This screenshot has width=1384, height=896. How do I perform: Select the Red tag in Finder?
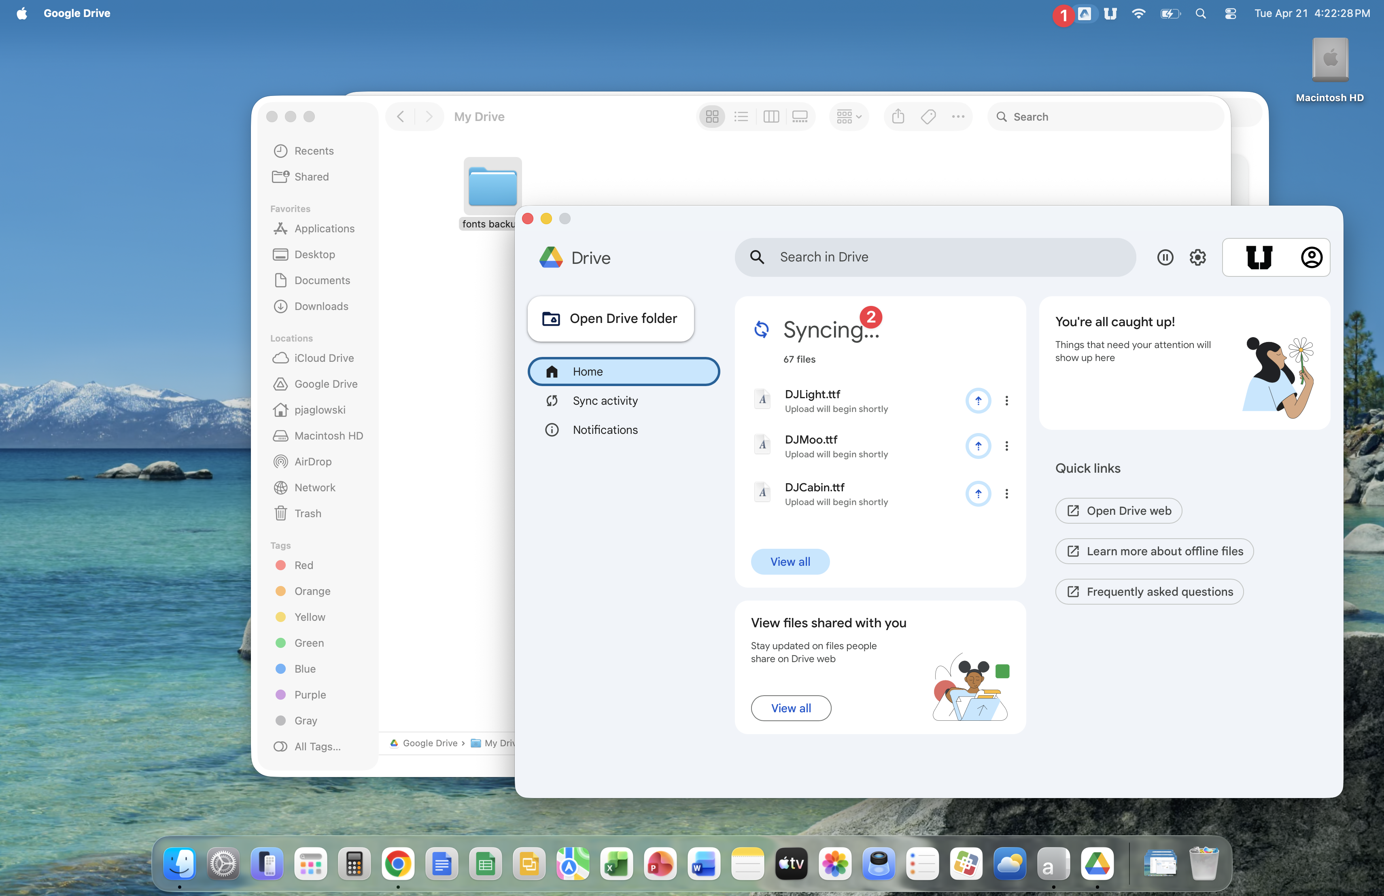point(303,565)
